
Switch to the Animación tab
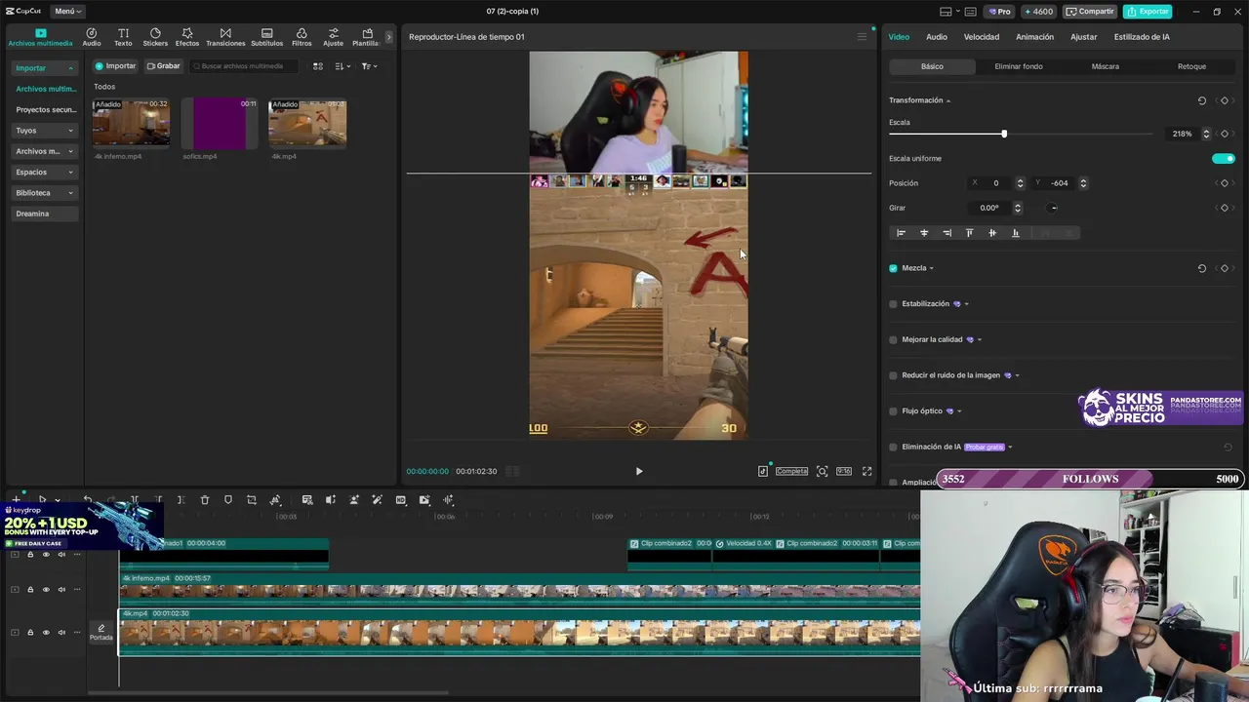click(1034, 37)
